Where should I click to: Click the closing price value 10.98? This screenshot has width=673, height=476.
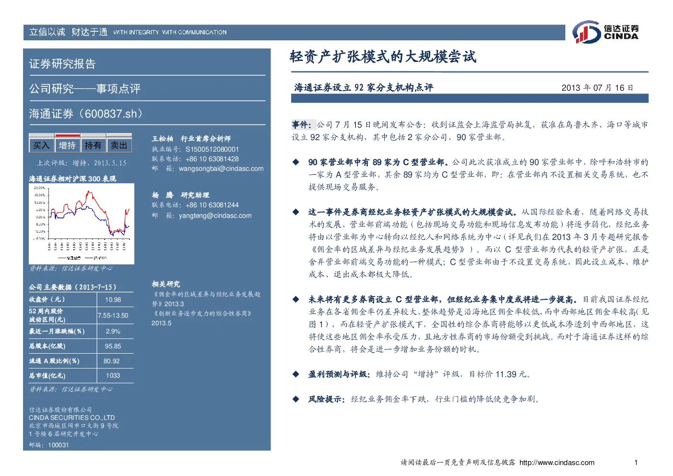click(113, 299)
